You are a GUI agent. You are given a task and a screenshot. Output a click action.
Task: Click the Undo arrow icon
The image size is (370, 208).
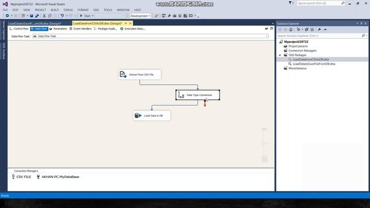pyautogui.click(x=62, y=16)
